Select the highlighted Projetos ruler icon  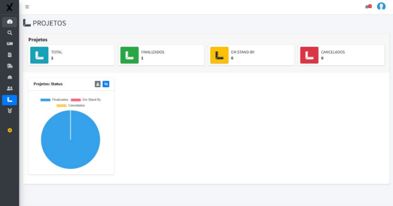pos(9,100)
